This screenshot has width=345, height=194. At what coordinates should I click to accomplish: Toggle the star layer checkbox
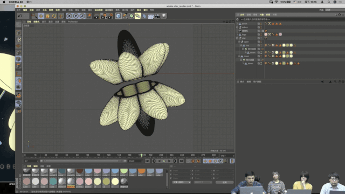click(x=259, y=38)
